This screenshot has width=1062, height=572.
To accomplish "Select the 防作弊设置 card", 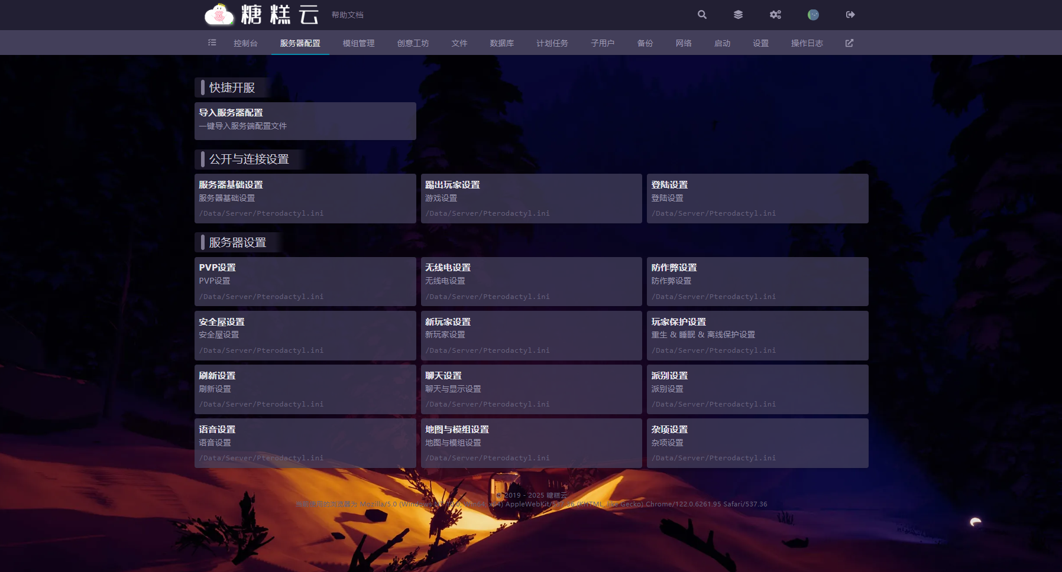I will pyautogui.click(x=757, y=281).
